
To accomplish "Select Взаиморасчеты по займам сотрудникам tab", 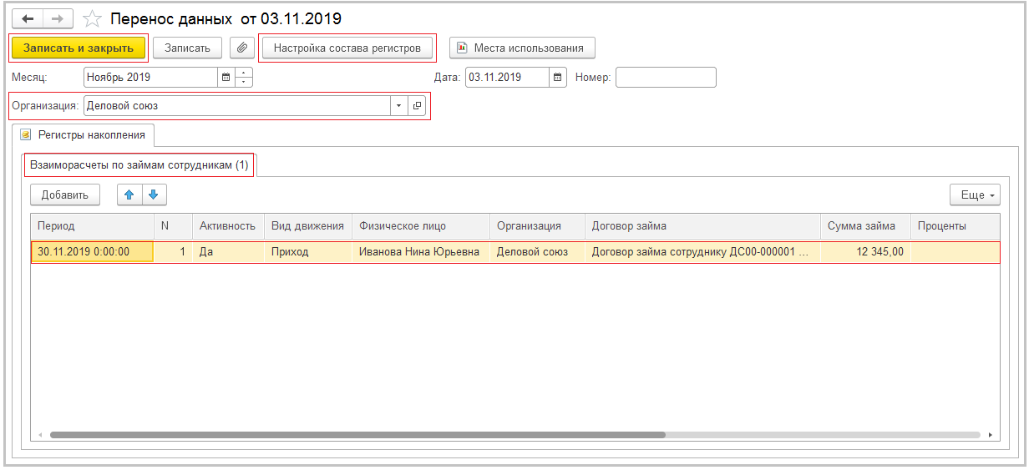I will (x=139, y=165).
